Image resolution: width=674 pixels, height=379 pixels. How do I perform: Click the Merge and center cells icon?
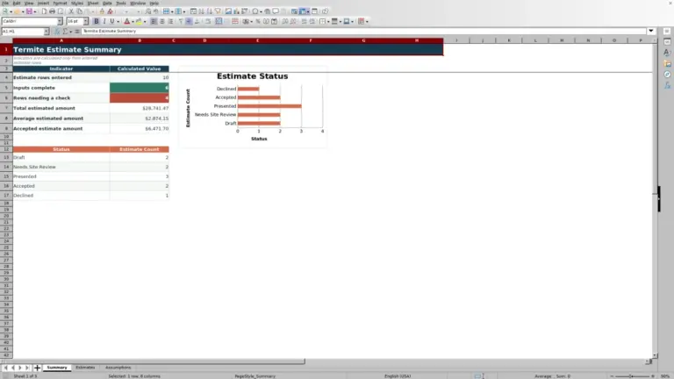click(x=219, y=21)
